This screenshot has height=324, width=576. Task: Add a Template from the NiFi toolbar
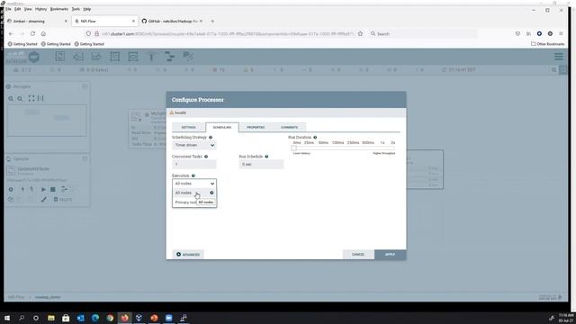tap(169, 57)
